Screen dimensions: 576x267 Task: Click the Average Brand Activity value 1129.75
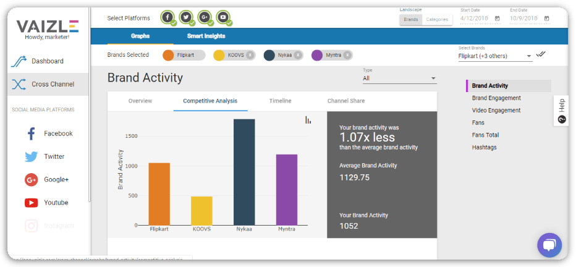pyautogui.click(x=354, y=178)
